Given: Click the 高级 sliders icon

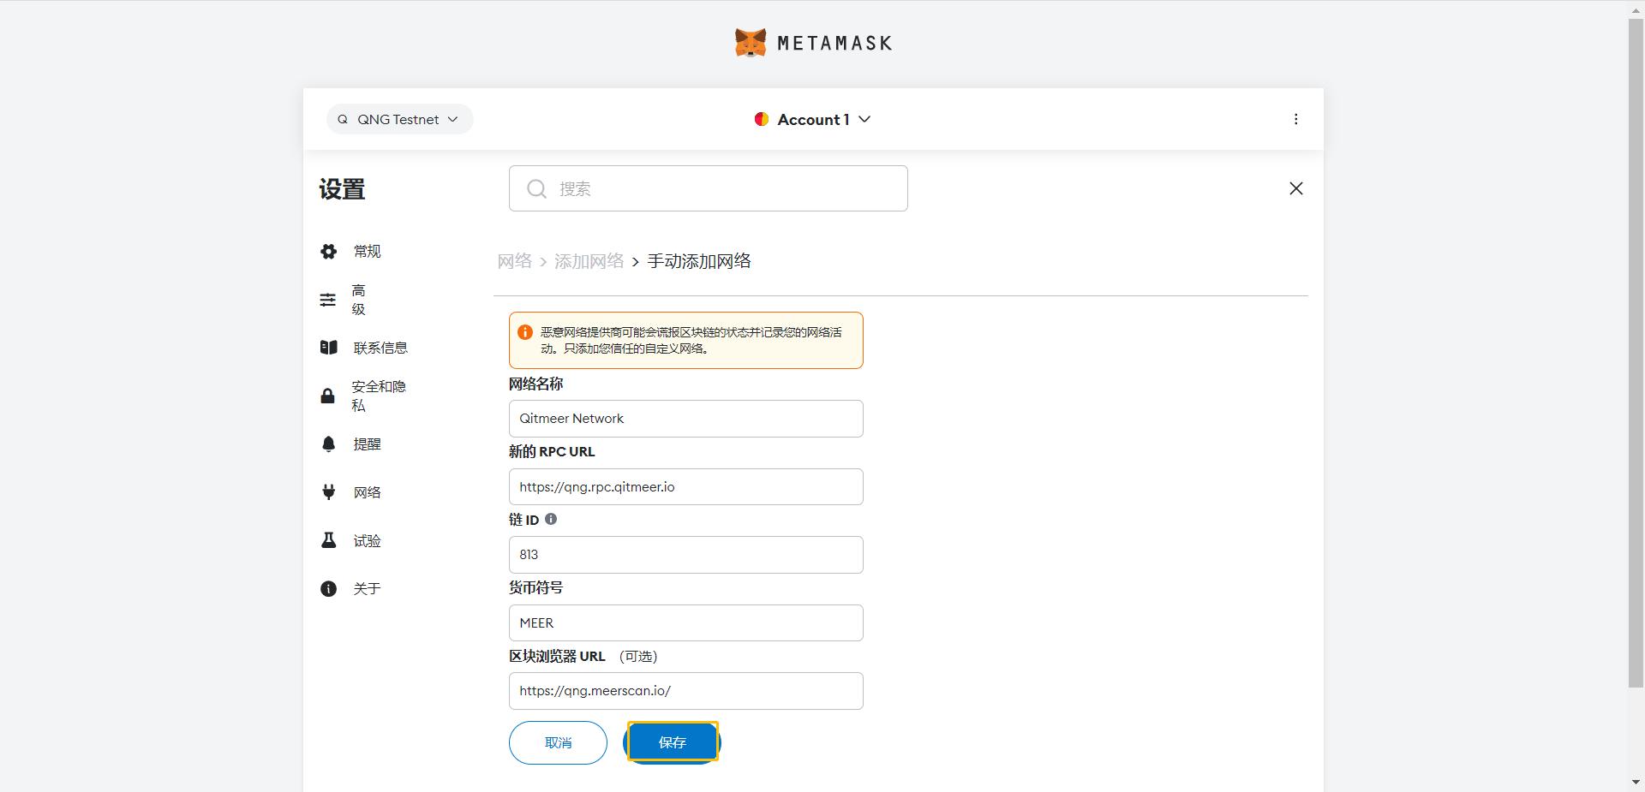Looking at the screenshot, I should coord(328,300).
